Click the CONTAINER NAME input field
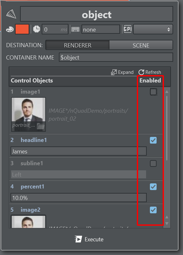Image resolution: width=183 pixels, height=255 pixels. point(116,57)
